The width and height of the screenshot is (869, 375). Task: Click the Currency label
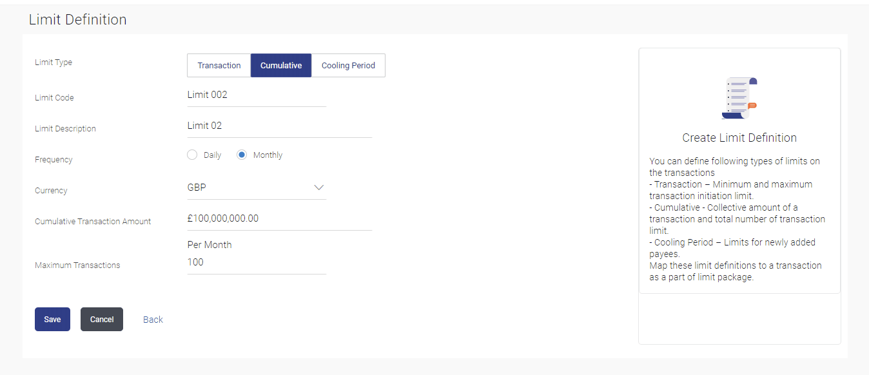(51, 191)
